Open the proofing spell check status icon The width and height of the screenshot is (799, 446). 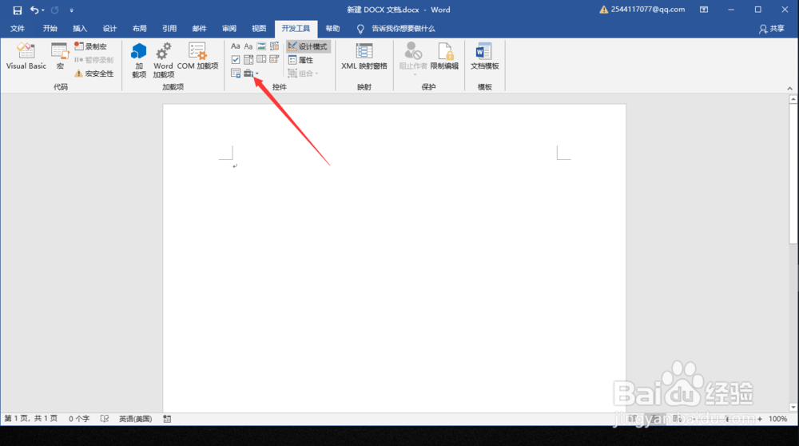pyautogui.click(x=105, y=419)
